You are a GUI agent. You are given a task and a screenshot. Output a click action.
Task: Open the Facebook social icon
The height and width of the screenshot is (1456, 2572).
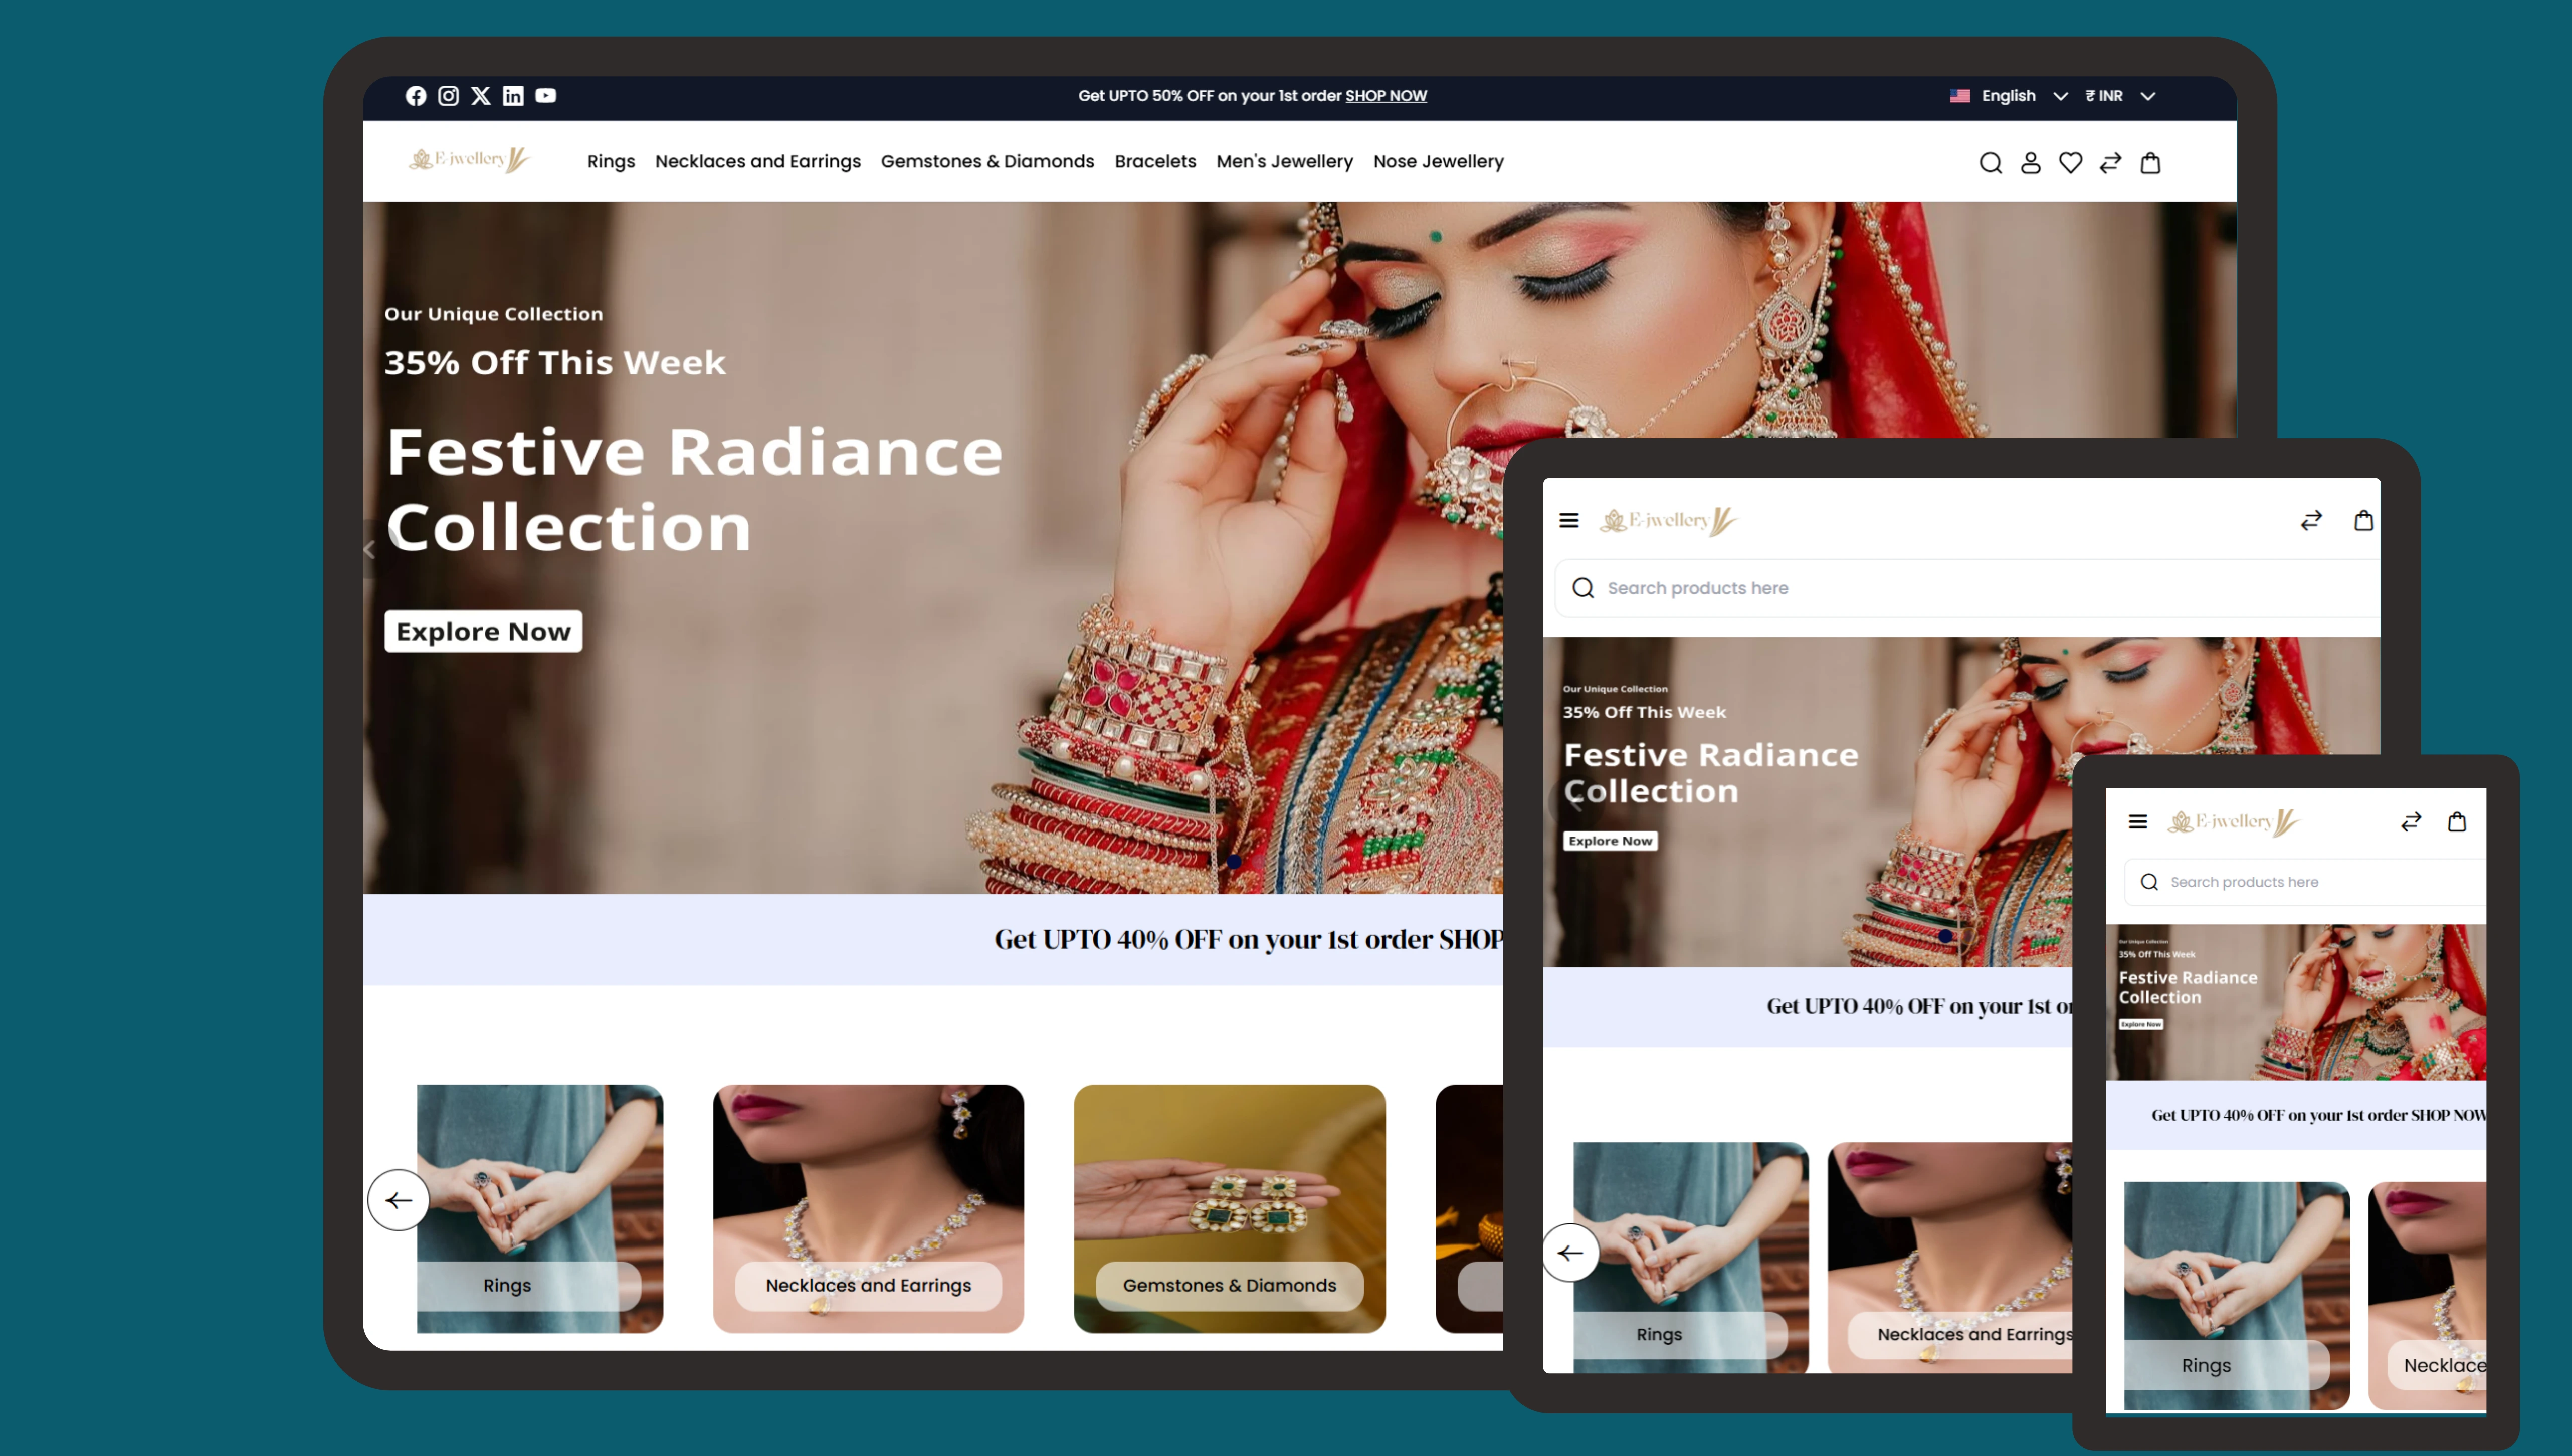(x=416, y=96)
